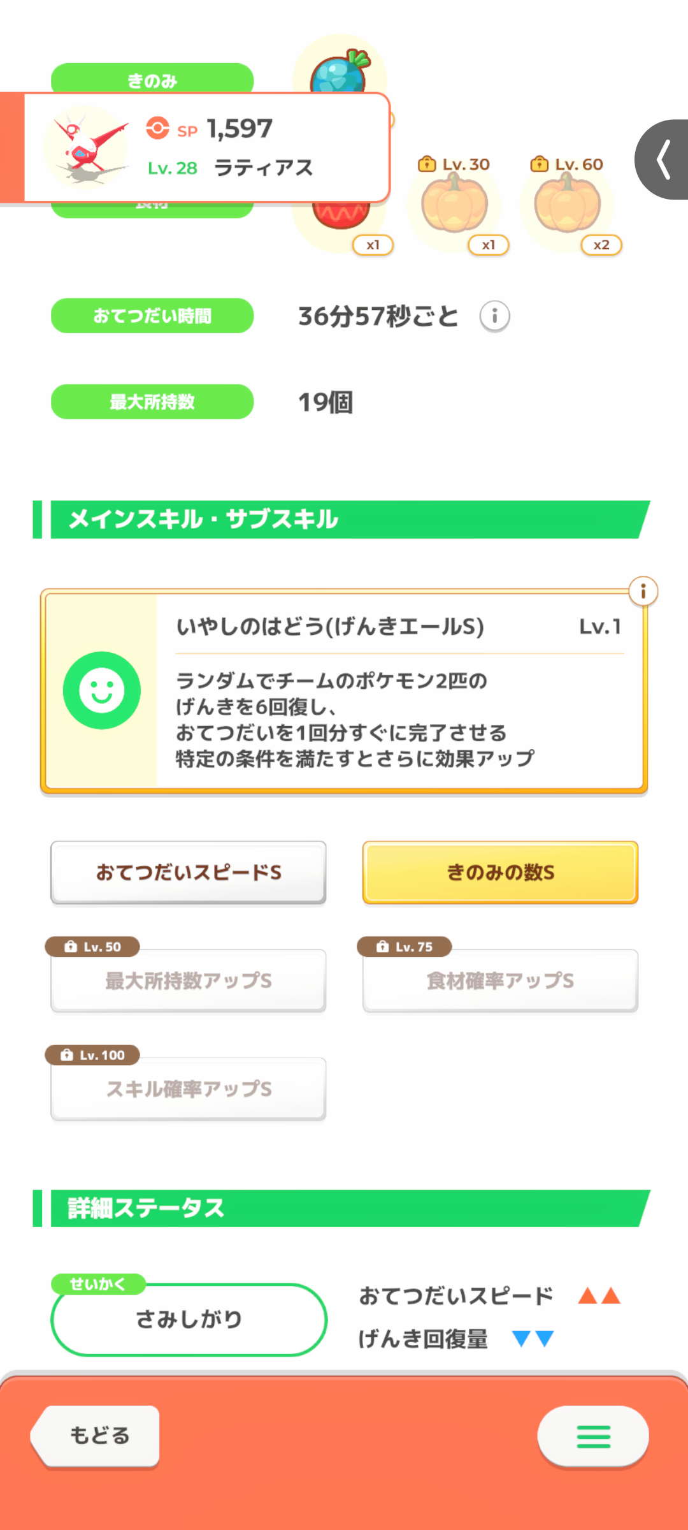Tap locked スキル確率アップS sub skill
The image size is (688, 1530).
189,1089
